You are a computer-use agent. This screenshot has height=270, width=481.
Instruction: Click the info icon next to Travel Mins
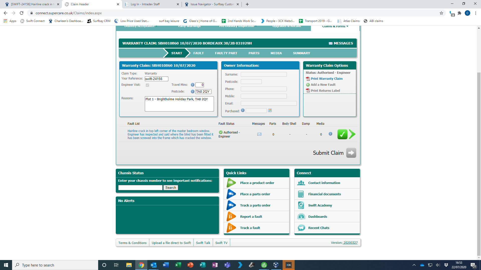click(192, 85)
